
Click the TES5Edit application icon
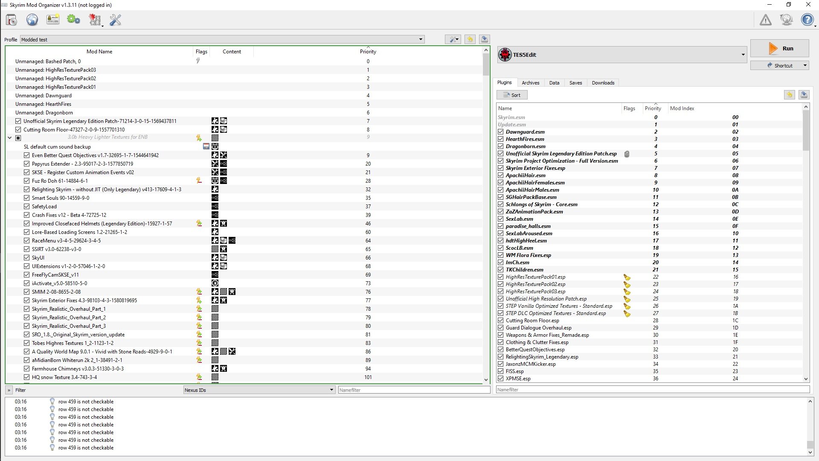(x=505, y=55)
